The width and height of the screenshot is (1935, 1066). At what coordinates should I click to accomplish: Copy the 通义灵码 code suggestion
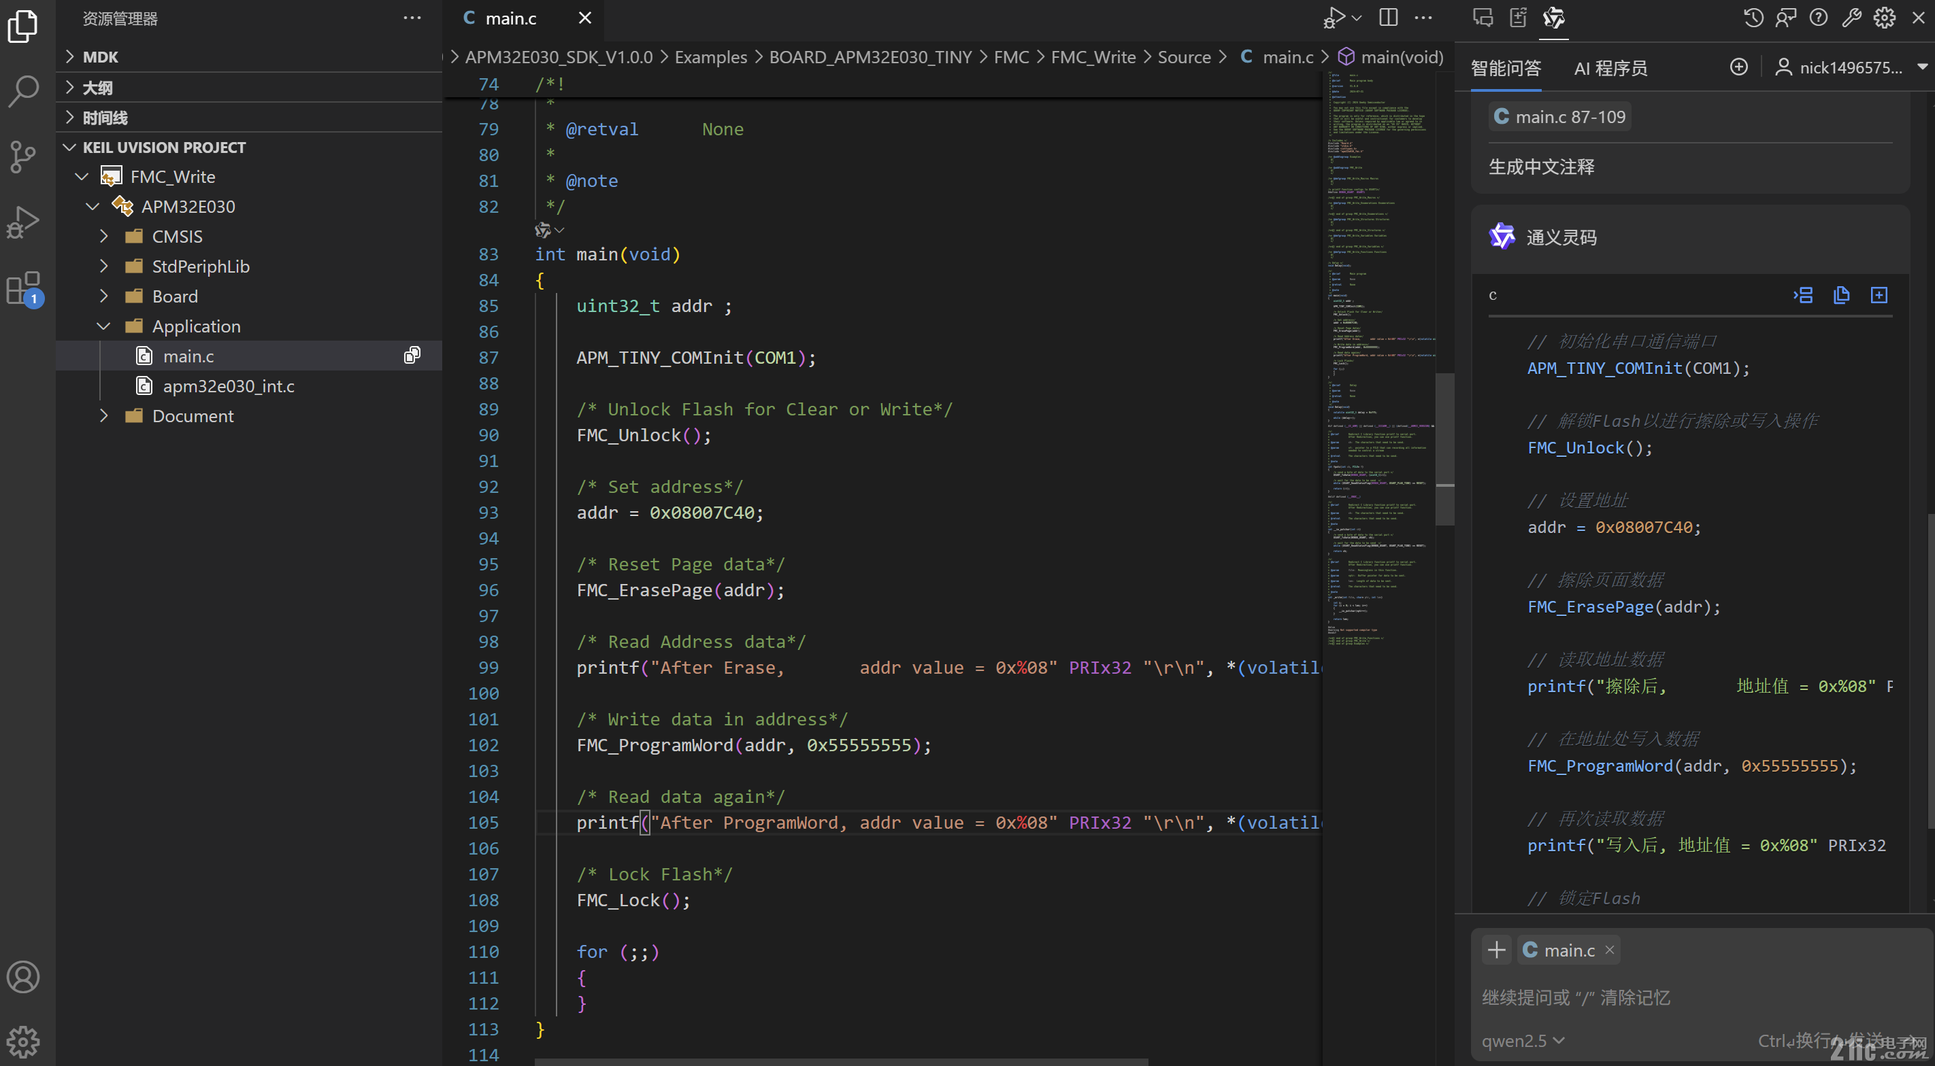1841,295
